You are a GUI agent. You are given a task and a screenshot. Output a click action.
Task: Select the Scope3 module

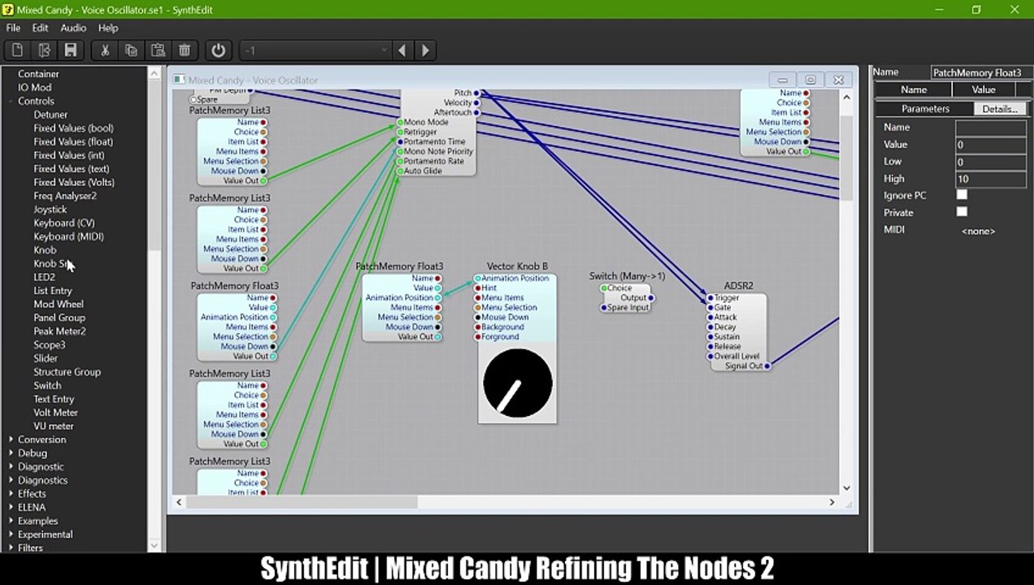(x=49, y=344)
